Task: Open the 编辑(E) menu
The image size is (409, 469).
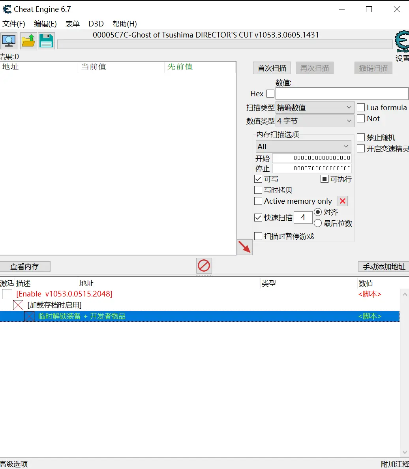Action: pos(45,24)
